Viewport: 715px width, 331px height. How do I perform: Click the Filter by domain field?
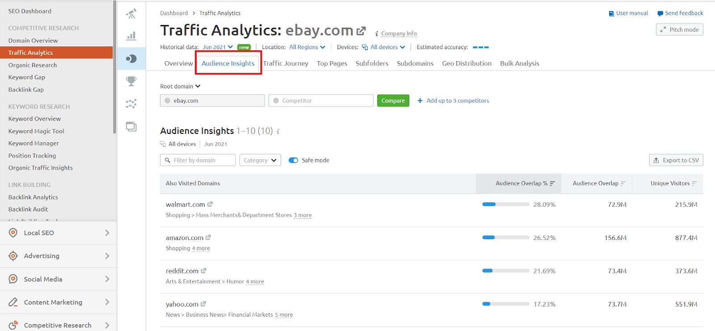(198, 160)
